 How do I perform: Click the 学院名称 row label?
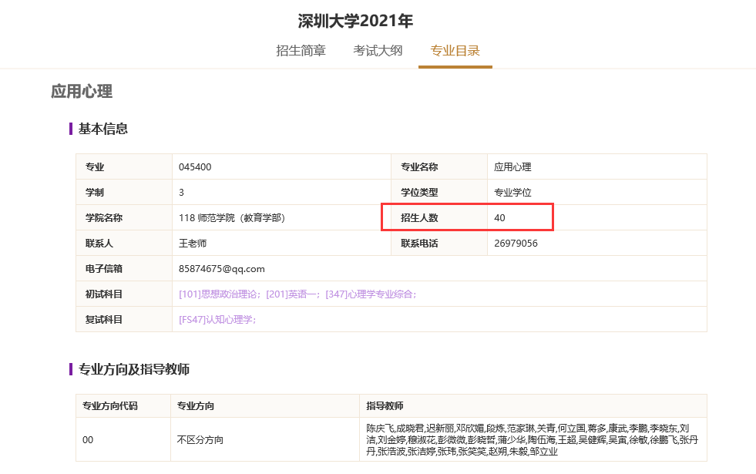[x=104, y=218]
